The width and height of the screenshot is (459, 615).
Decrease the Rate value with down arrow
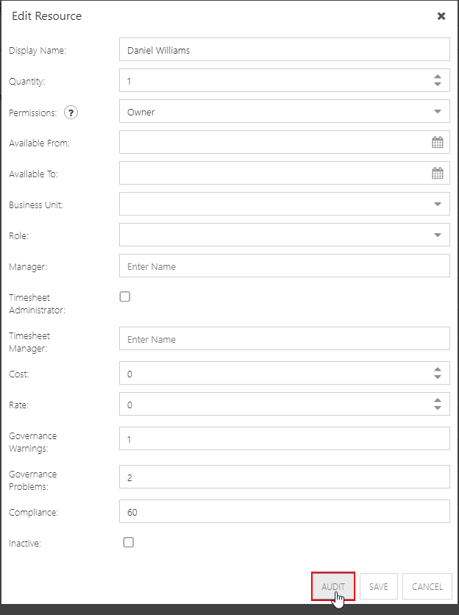pos(438,408)
